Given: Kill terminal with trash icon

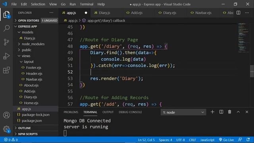Looking at the screenshot, I should pyautogui.click(x=229, y=112).
